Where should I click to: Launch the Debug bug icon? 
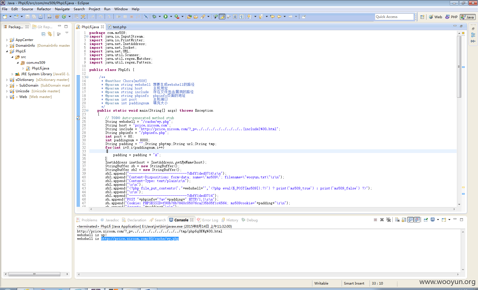click(x=154, y=17)
